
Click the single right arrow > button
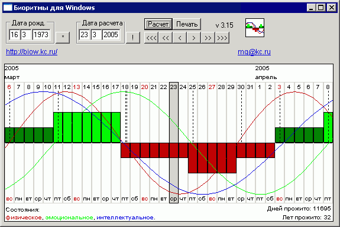(194, 38)
